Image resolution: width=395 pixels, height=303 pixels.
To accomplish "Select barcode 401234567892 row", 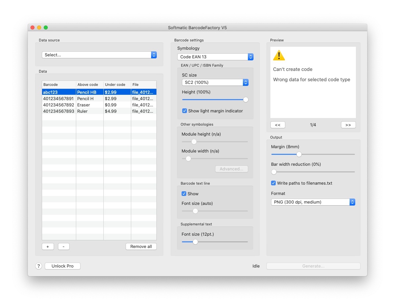I will [x=99, y=105].
